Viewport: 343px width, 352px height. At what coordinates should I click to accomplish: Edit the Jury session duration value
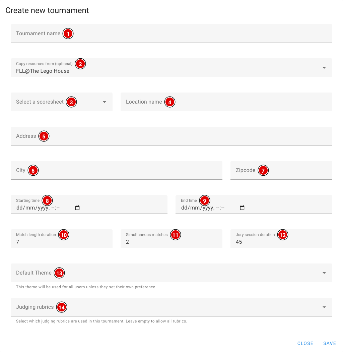pyautogui.click(x=281, y=239)
